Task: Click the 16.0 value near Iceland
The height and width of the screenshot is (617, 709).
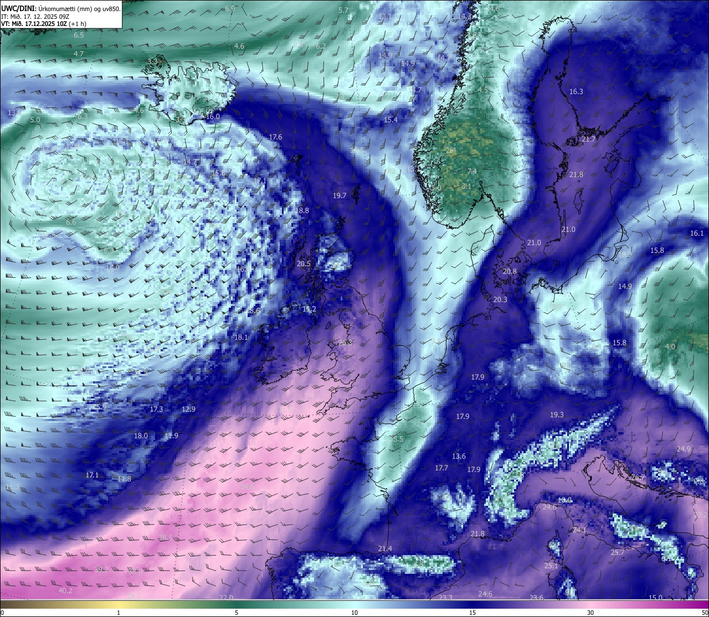Action: 213,116
